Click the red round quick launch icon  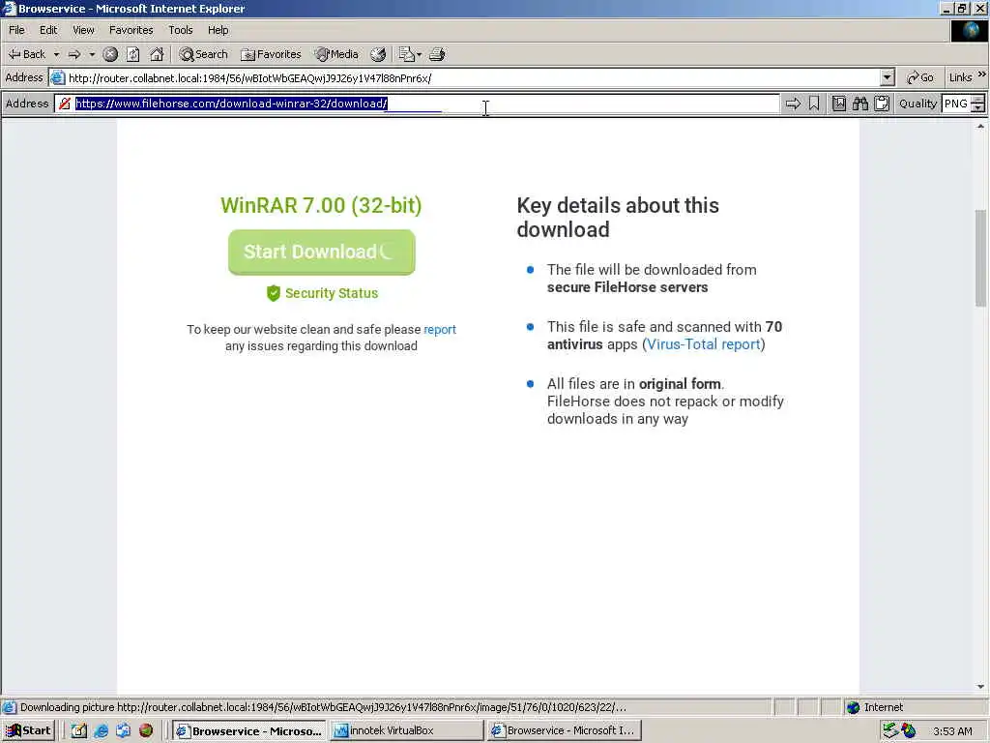click(146, 731)
